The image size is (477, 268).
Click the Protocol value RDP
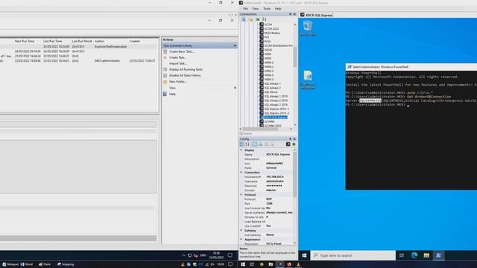279,199
